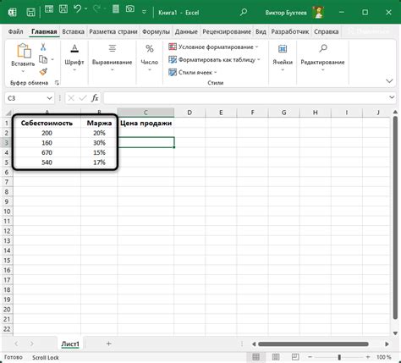Viewport: 401px width, 363px height.
Task: Select the cell Цена продажи
Action: 146,123
